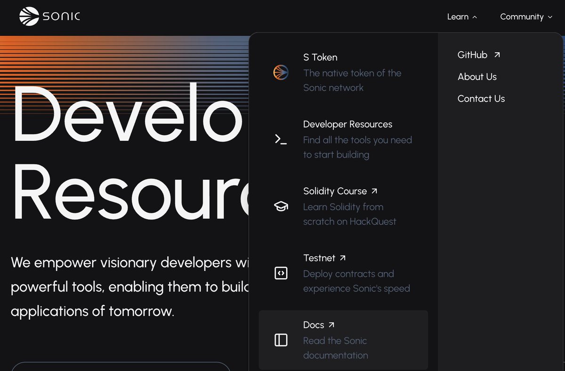565x371 pixels.
Task: Open the Contact Us page
Action: point(481,98)
